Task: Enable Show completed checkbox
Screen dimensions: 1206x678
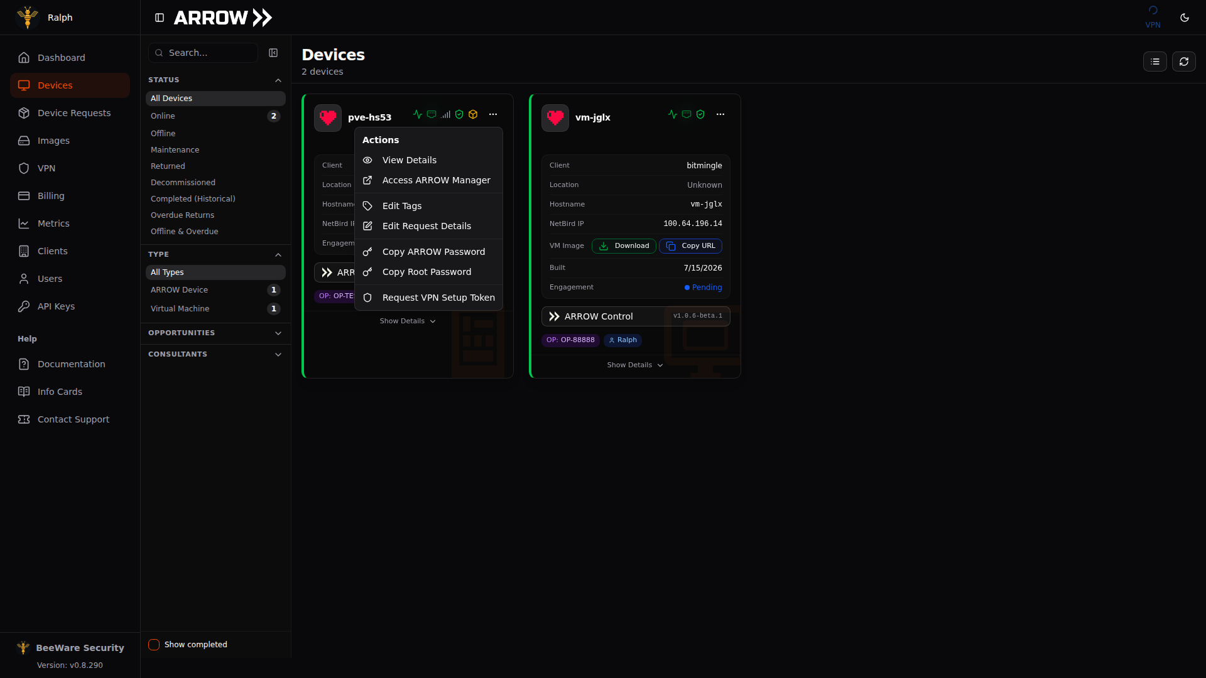Action: [154, 645]
